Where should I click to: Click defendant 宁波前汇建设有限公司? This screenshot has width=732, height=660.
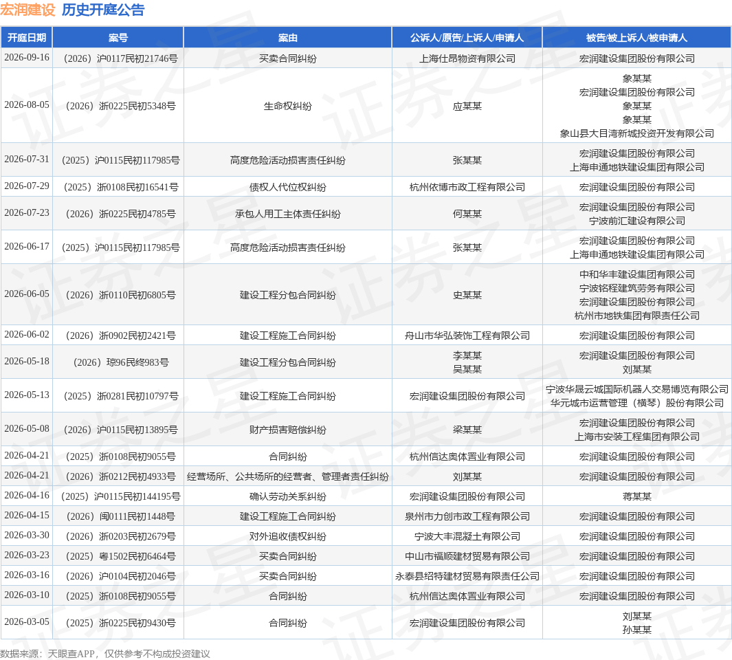coord(636,221)
